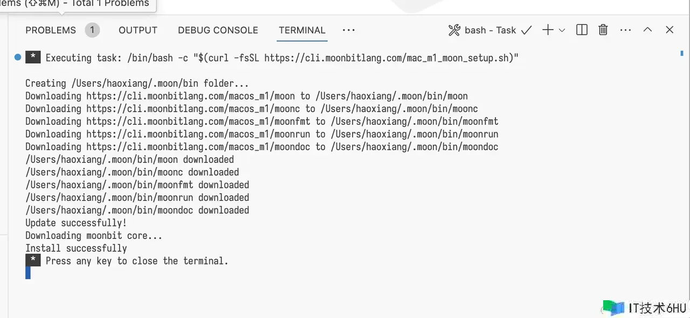This screenshot has height=318, width=690.
Task: Open additional views ellipsis beside TERMINAL
Action: click(349, 30)
